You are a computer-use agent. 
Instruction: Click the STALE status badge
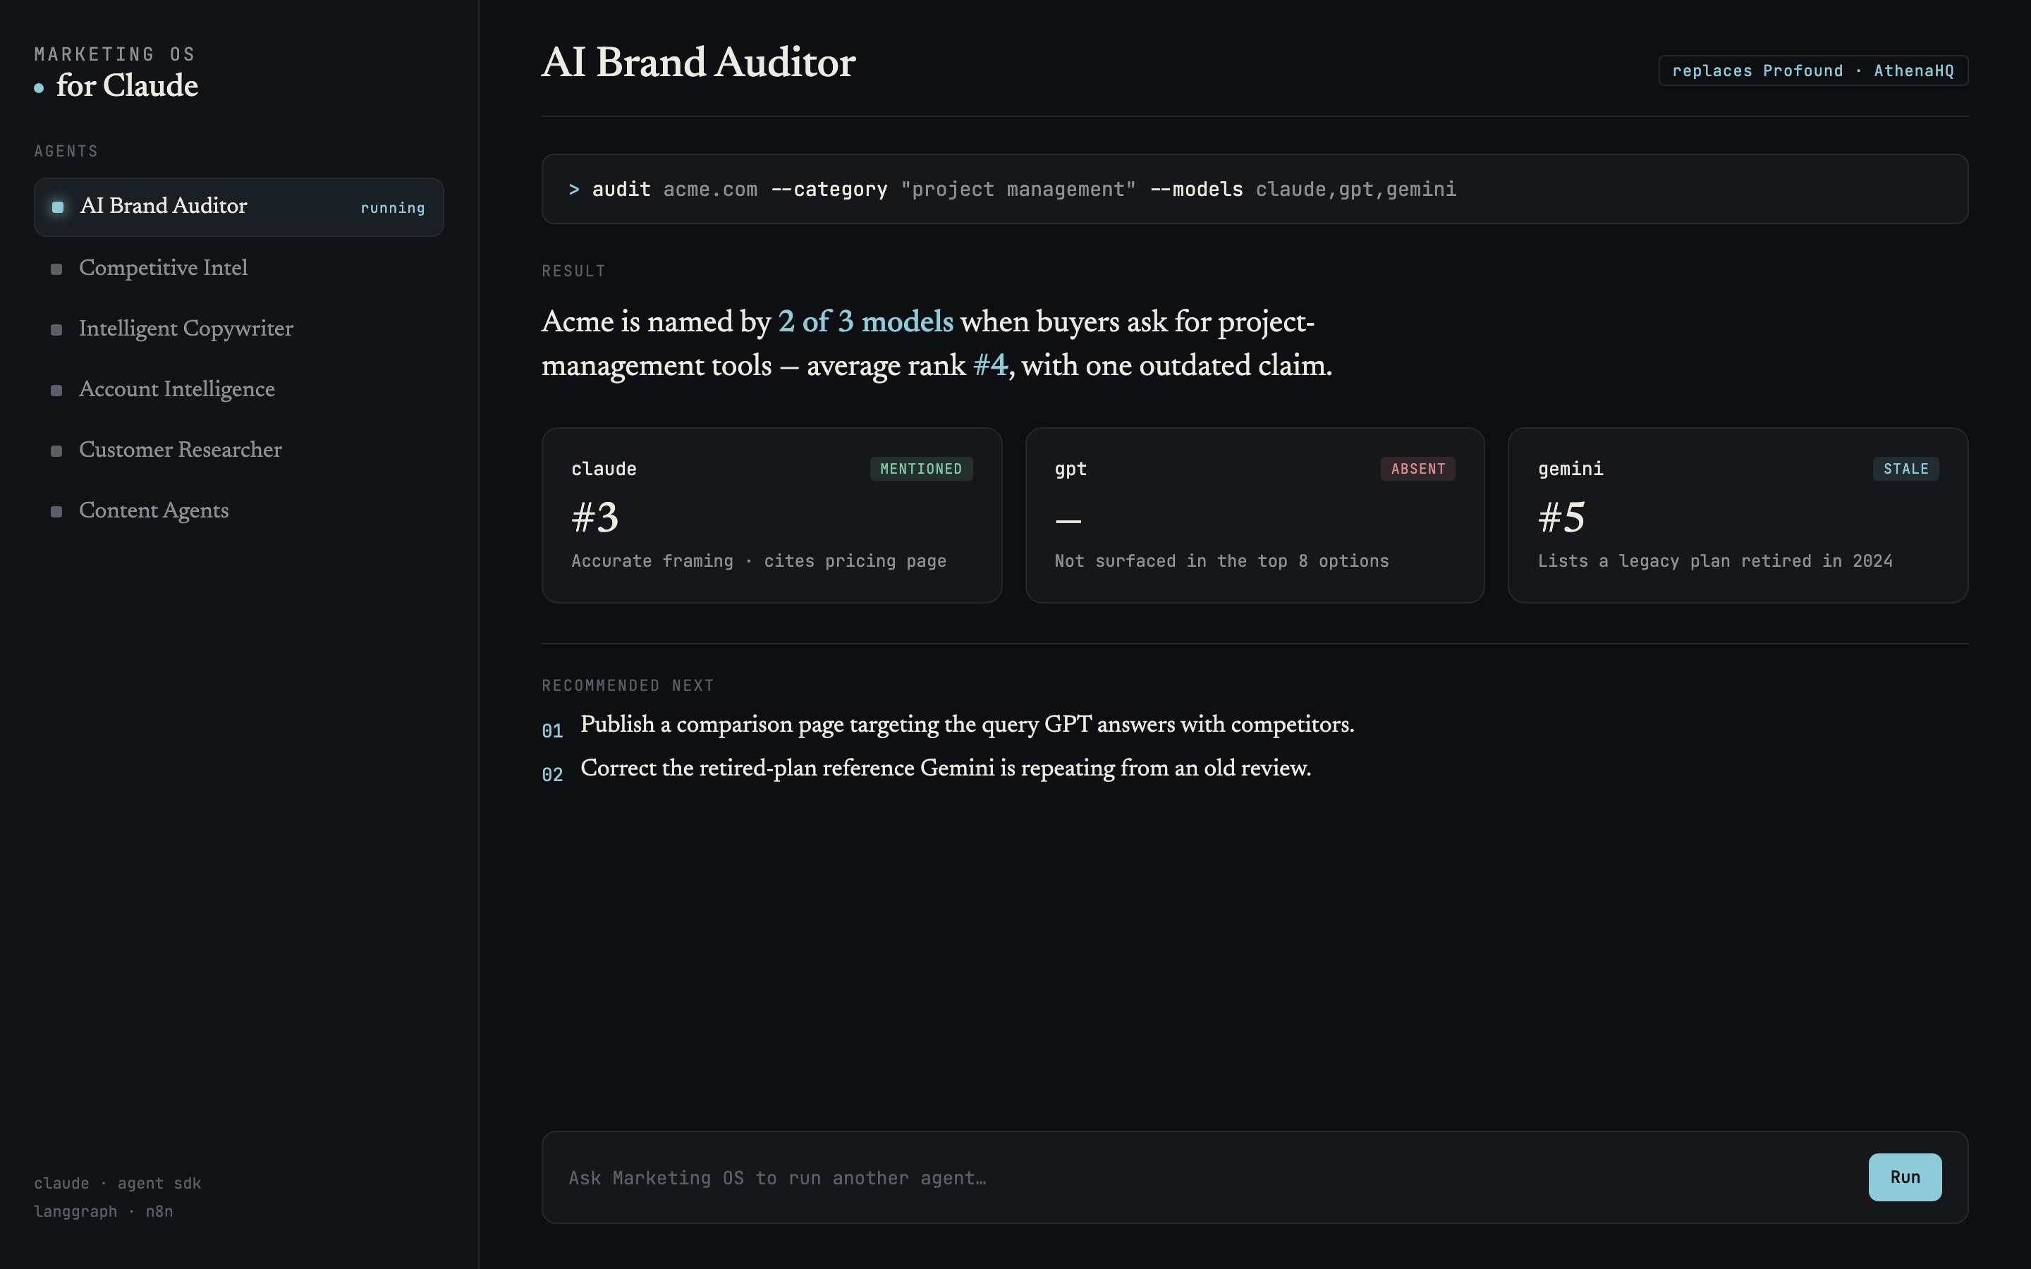point(1905,469)
